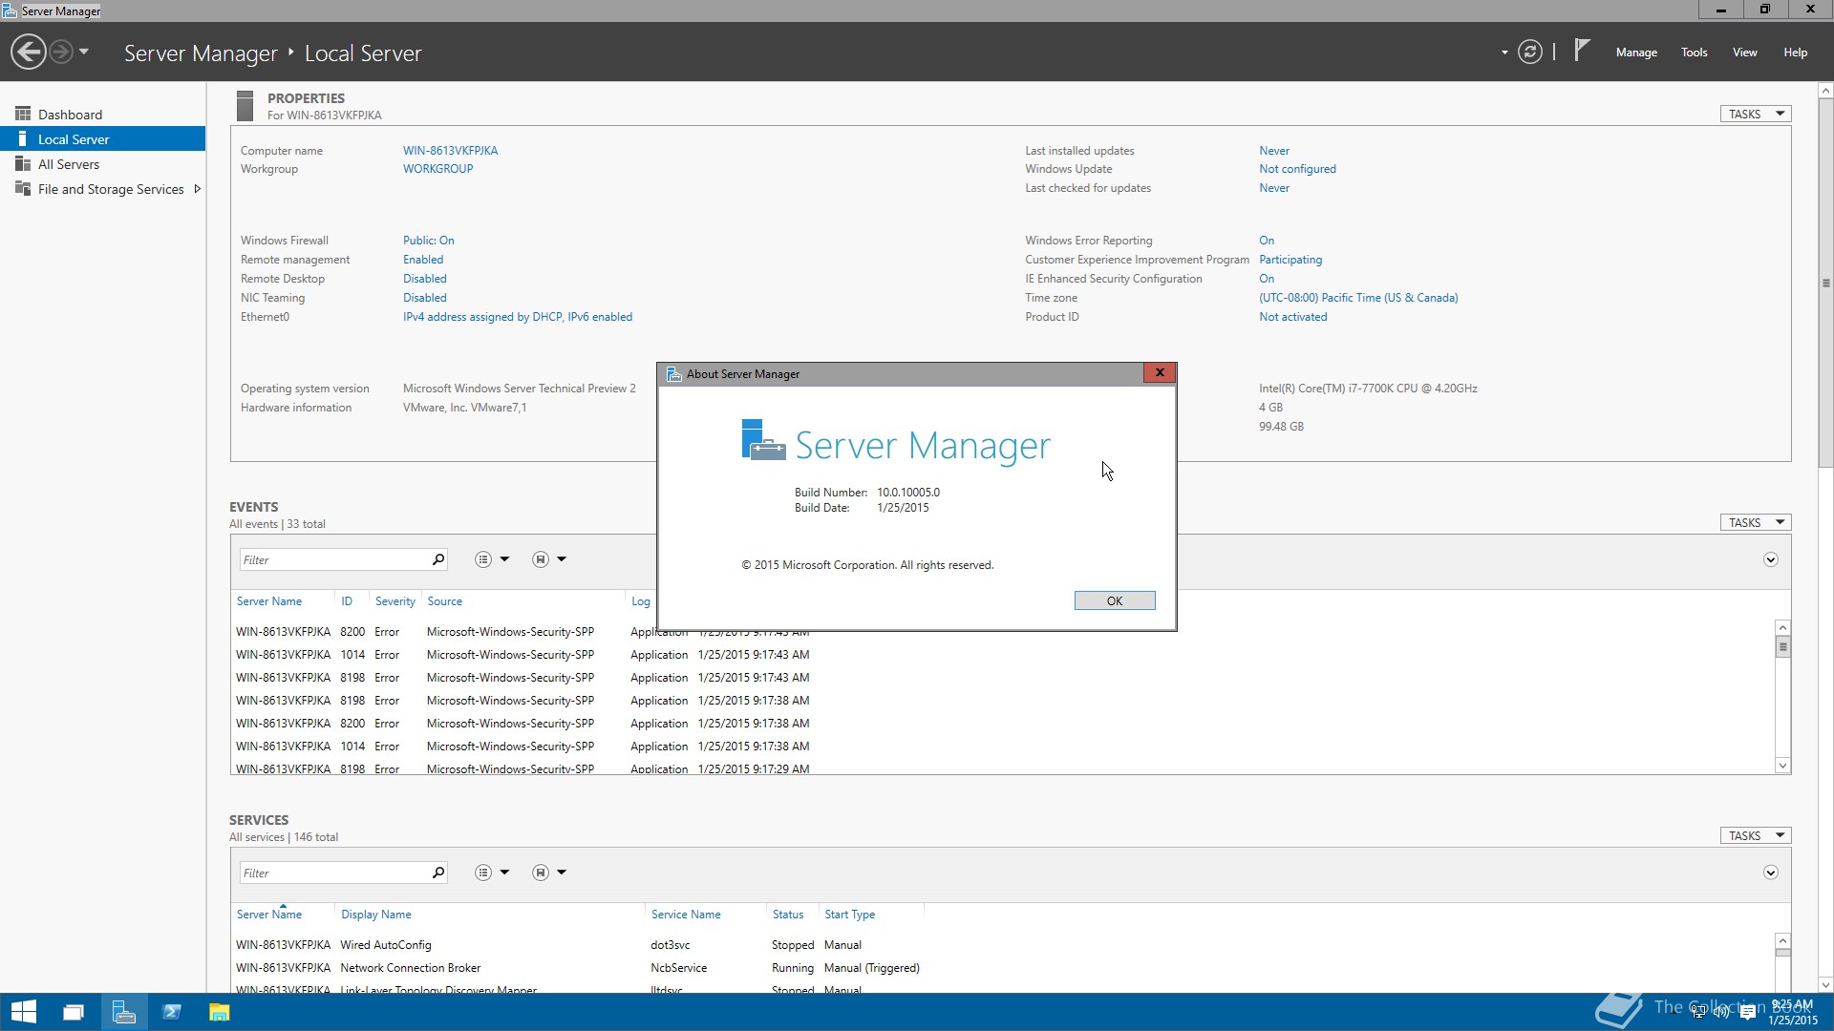This screenshot has width=1834, height=1031.
Task: Click IE Enhanced Security Configuration On link
Action: 1266,279
